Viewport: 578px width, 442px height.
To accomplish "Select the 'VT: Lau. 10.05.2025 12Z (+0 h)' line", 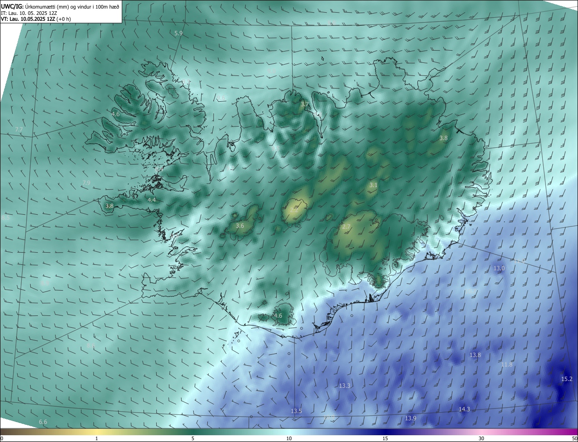I will point(36,19).
